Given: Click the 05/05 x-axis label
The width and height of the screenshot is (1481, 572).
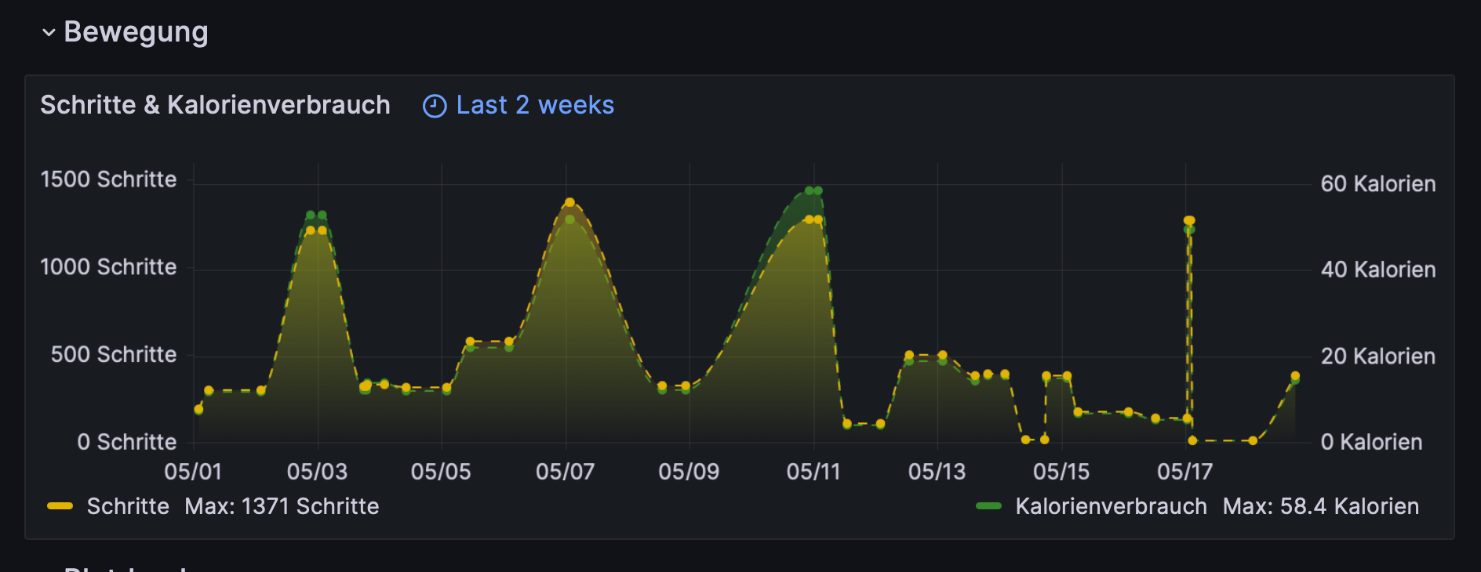Looking at the screenshot, I should [x=441, y=472].
